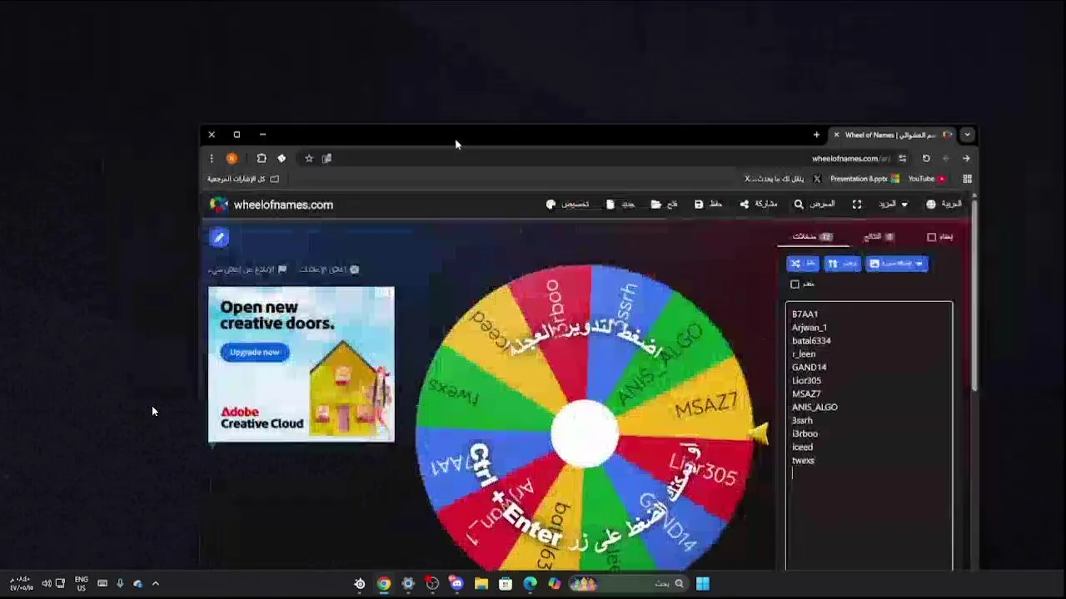Toggle the Advanced checkbox below the entry buttons
1066x599 pixels.
pos(795,285)
